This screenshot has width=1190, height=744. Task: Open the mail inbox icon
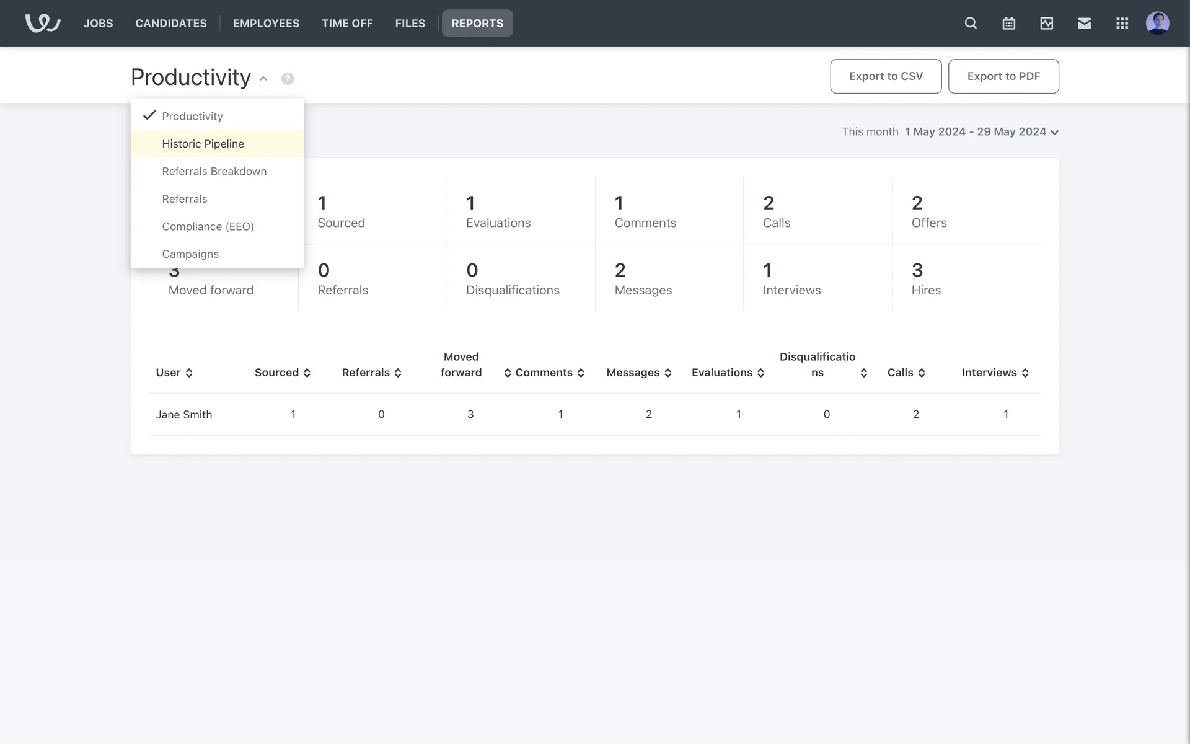point(1084,23)
